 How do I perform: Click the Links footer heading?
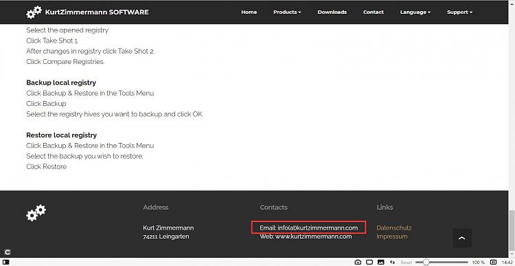385,207
